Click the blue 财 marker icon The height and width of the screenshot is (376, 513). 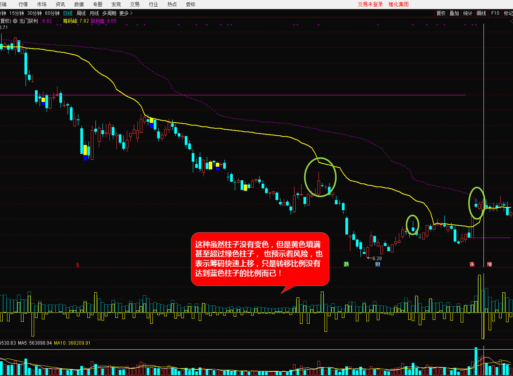[378, 264]
